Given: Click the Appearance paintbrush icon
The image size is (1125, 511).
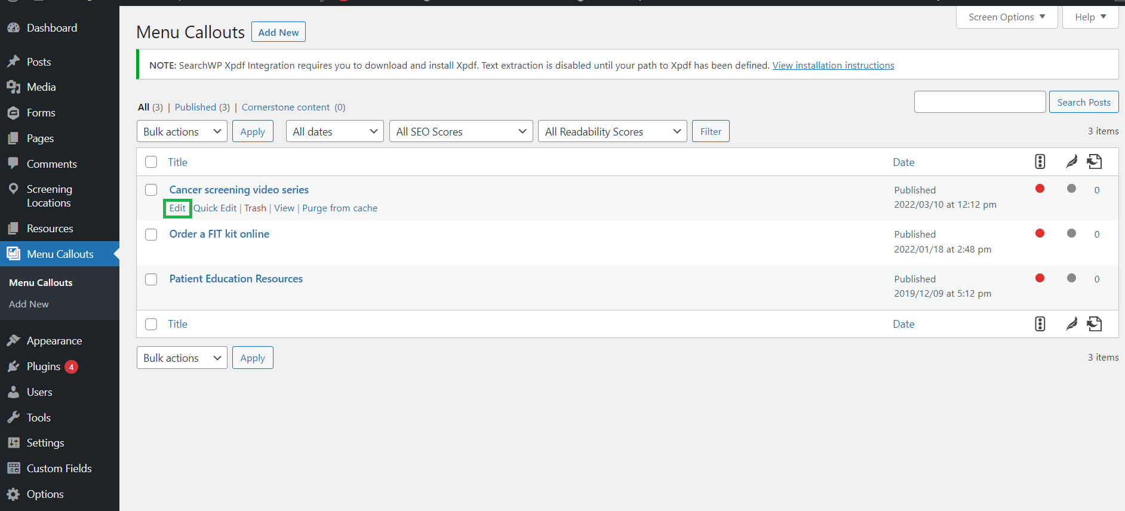Looking at the screenshot, I should (13, 341).
